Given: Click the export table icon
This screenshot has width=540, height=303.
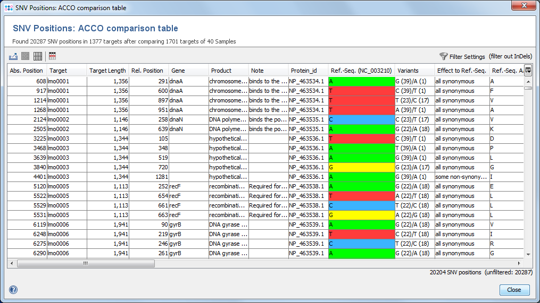Looking at the screenshot, I should pyautogui.click(x=14, y=56).
